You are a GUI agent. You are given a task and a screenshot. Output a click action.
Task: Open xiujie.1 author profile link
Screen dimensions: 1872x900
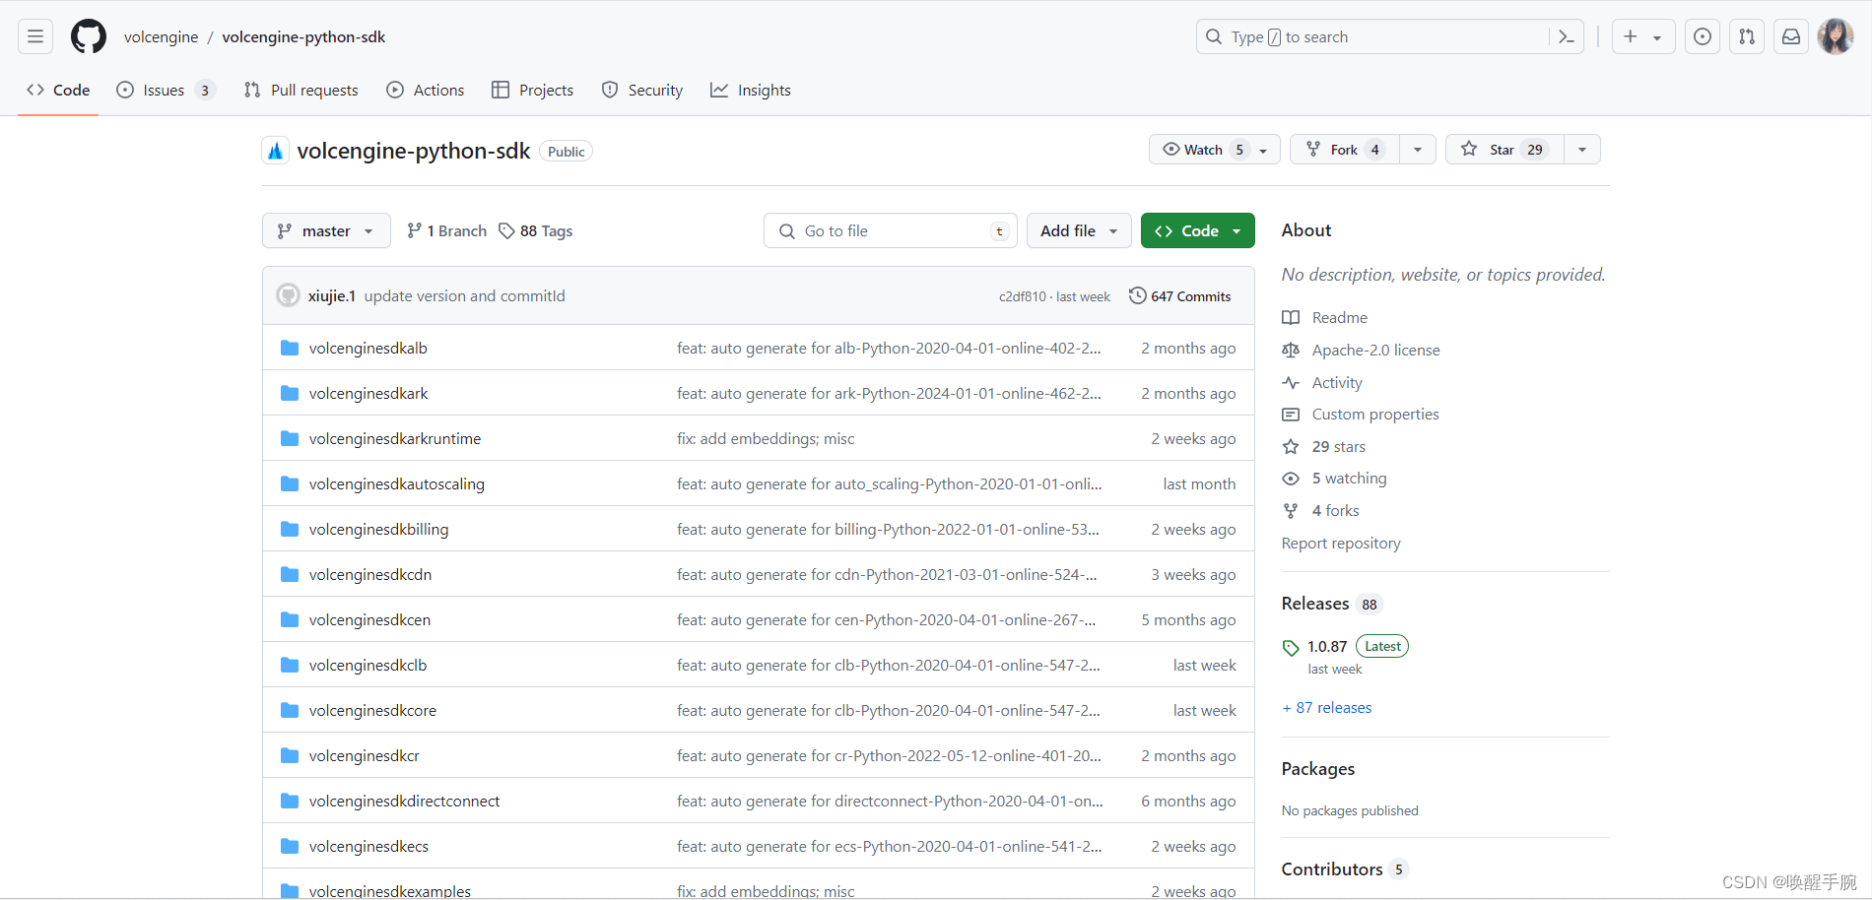(332, 296)
